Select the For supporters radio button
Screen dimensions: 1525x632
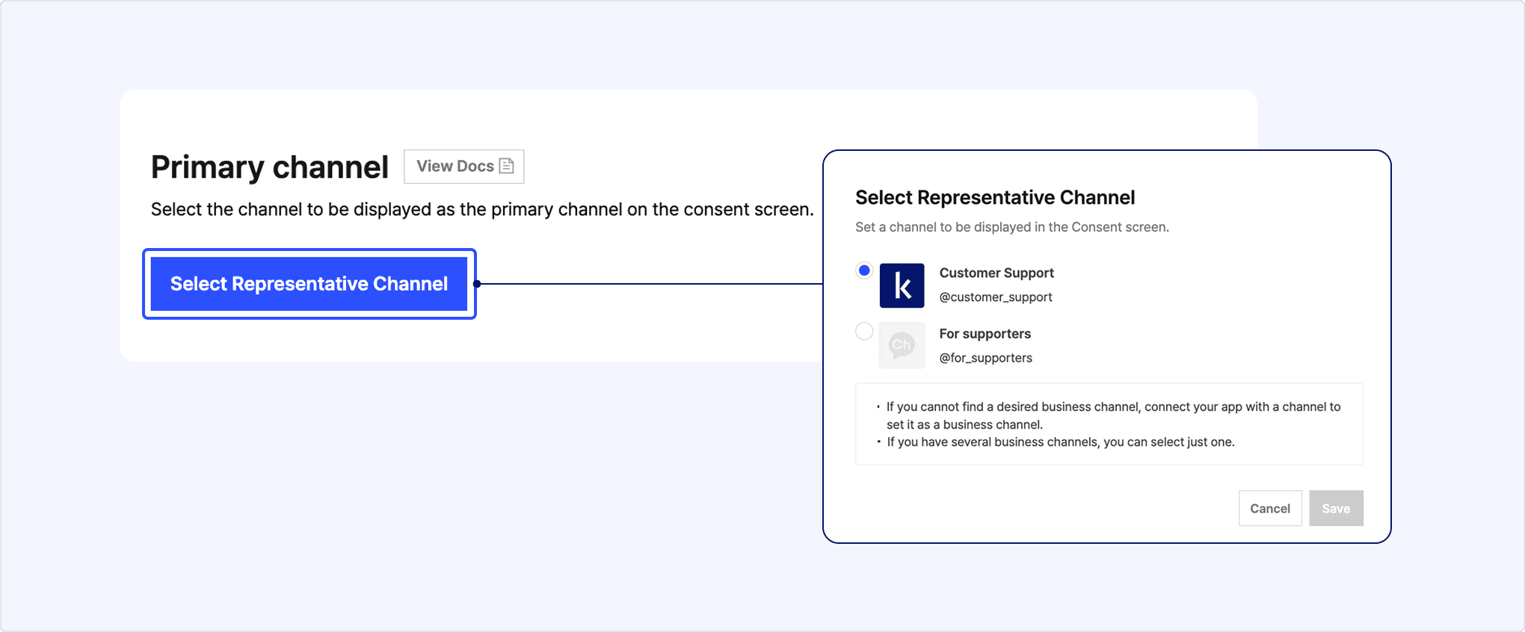click(864, 331)
